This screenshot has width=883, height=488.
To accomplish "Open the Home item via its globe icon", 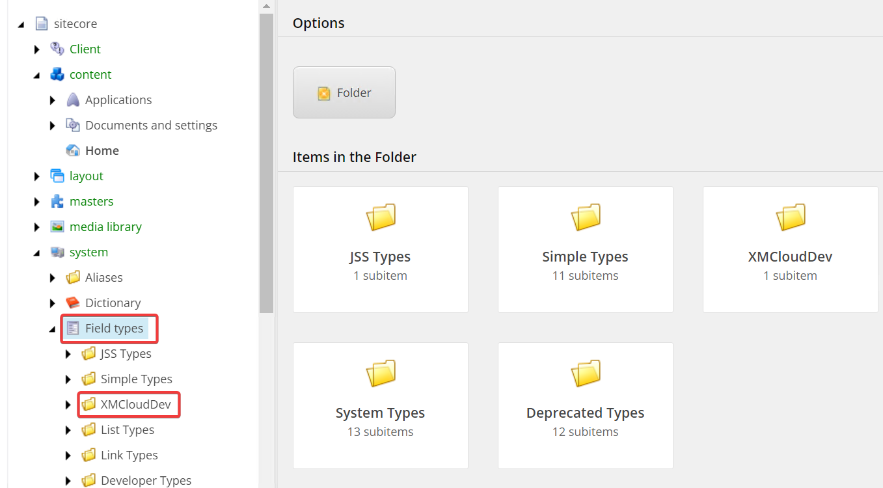I will [73, 150].
